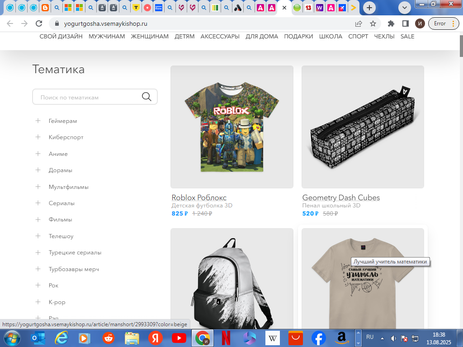Open the ДЕТЯМ menu
463x347 pixels.
184,36
